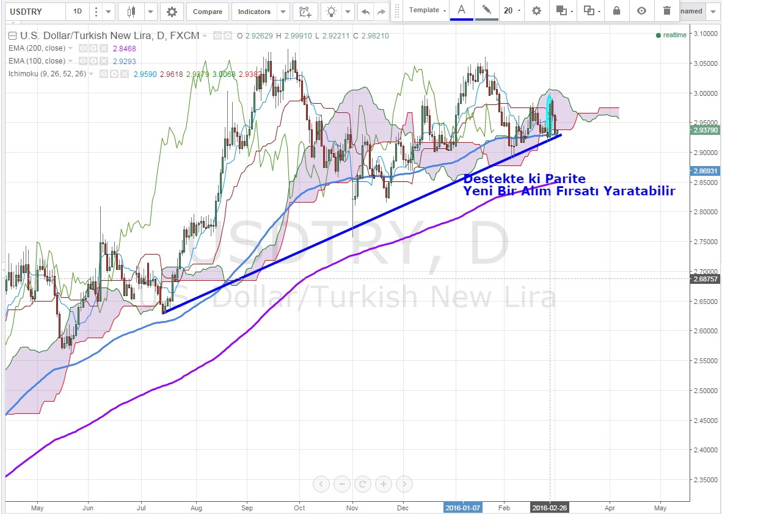Screen dimensions: 780x514
Task: Expand the Indicators dropdown arrow
Action: pyautogui.click(x=282, y=12)
